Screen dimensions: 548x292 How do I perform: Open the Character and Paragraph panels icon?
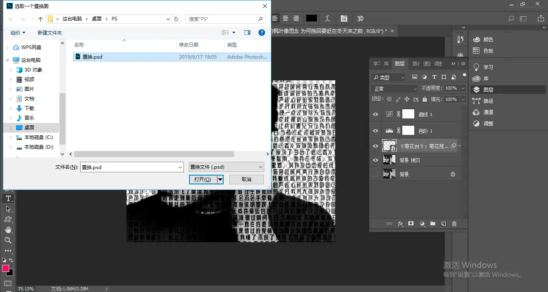344,18
